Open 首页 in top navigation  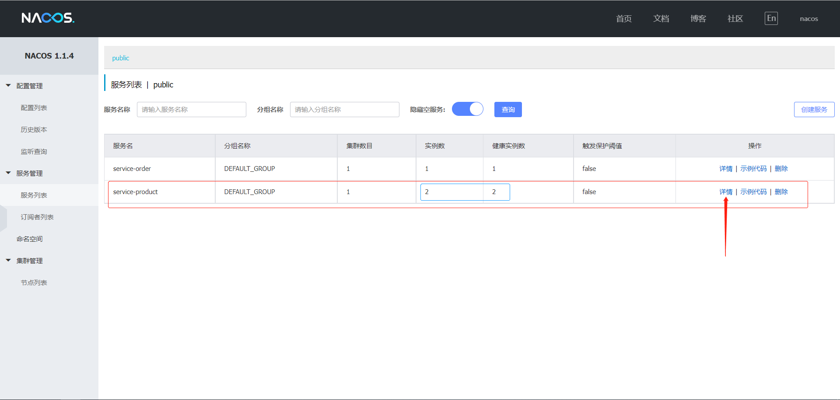coord(624,18)
